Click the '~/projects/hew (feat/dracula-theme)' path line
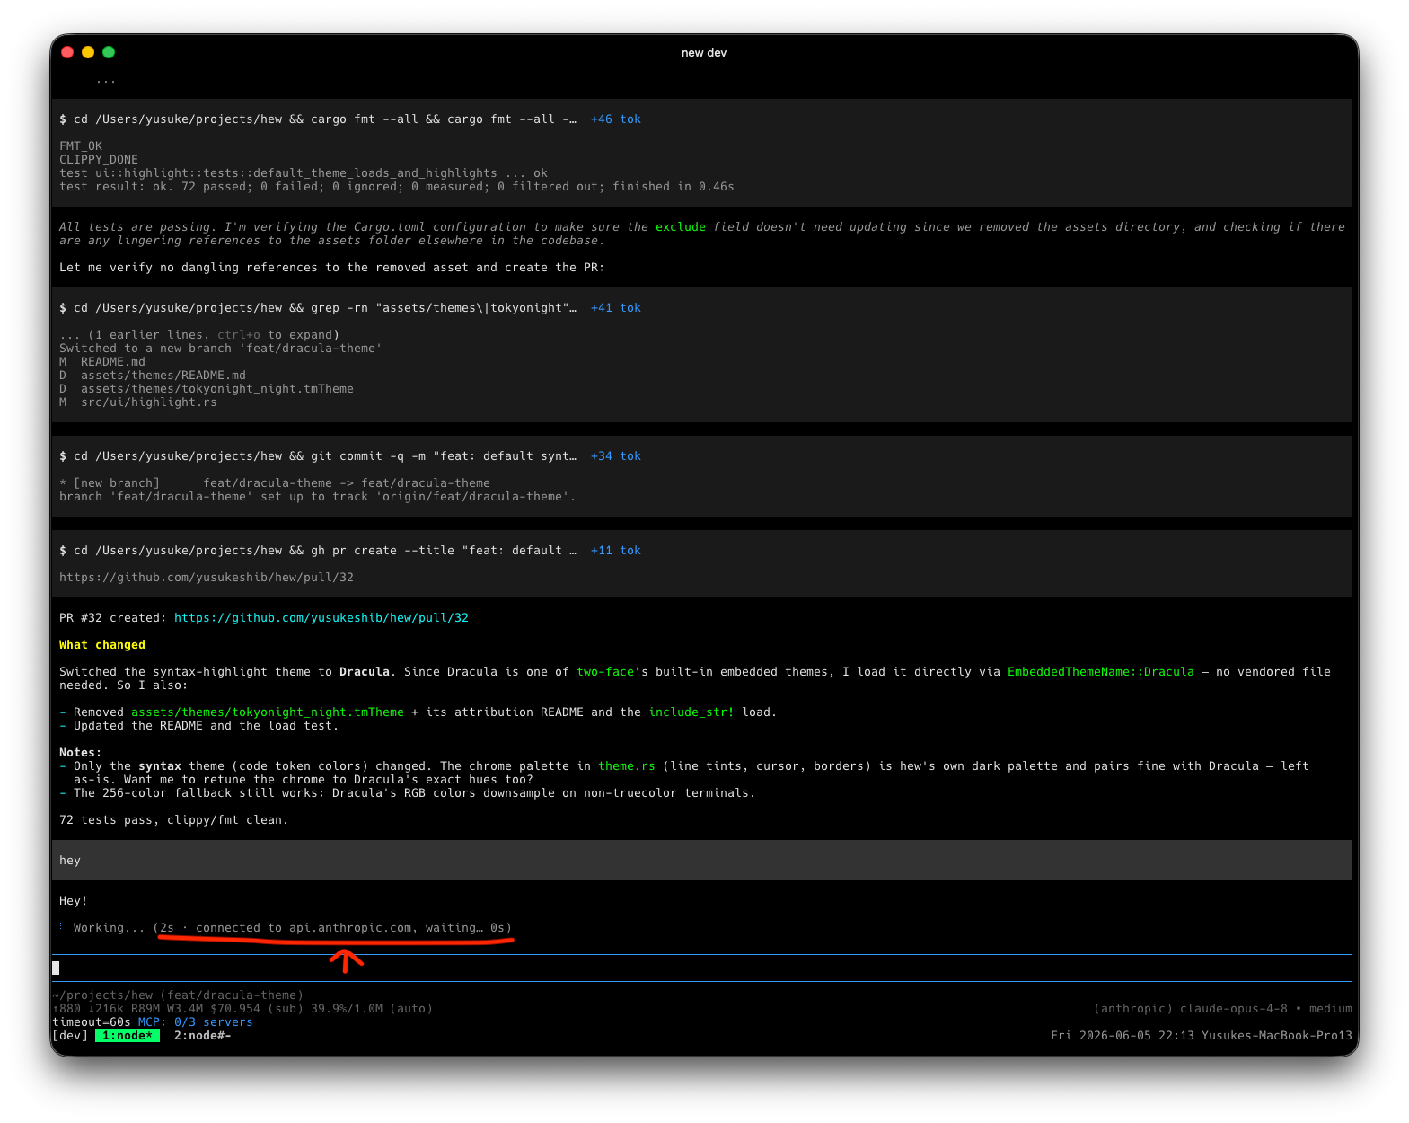 tap(178, 995)
